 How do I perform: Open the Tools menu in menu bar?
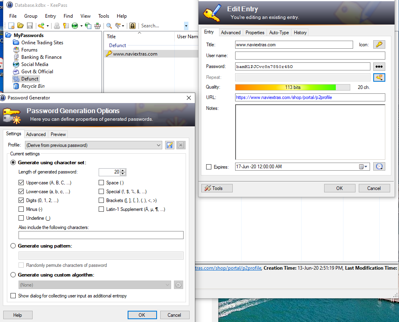pyautogui.click(x=103, y=16)
